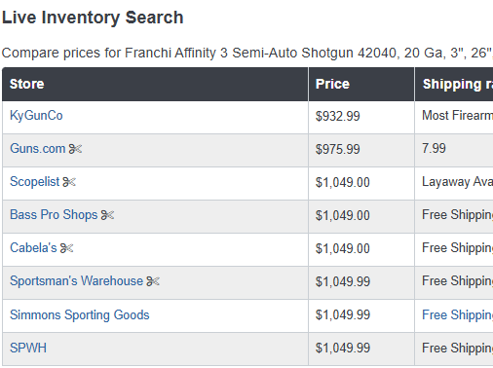The height and width of the screenshot is (368, 493).
Task: Visit the Scopelist store listing
Action: click(x=35, y=182)
